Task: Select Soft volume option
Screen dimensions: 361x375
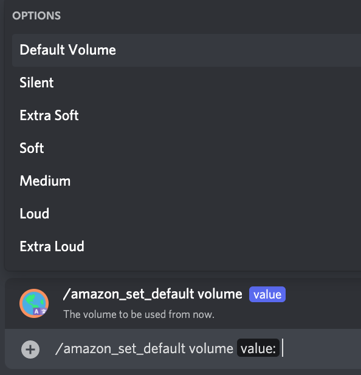Action: click(187, 148)
